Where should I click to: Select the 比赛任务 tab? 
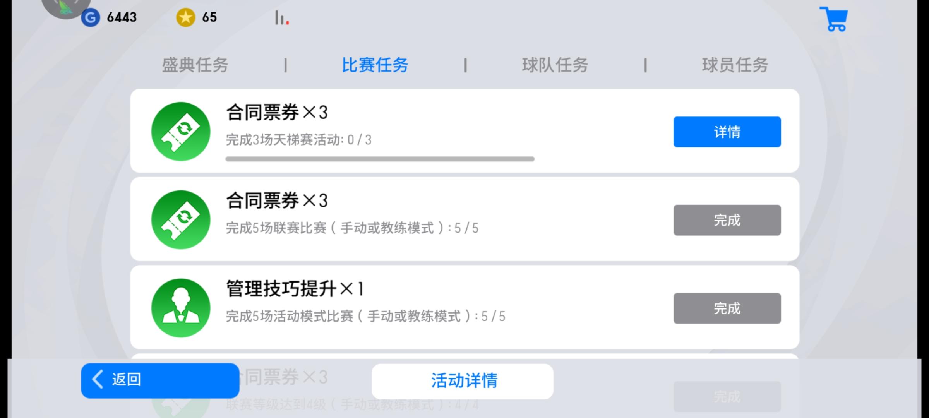click(x=375, y=65)
